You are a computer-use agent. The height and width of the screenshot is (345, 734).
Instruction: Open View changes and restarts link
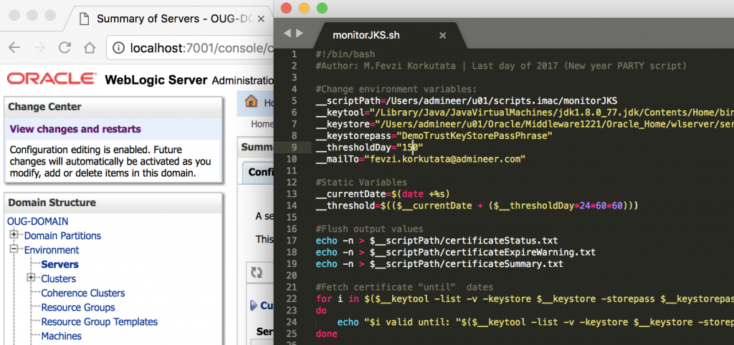coord(75,129)
